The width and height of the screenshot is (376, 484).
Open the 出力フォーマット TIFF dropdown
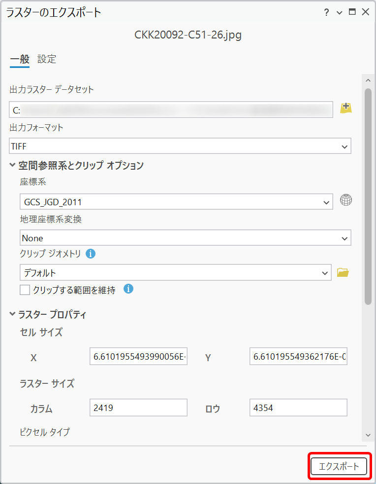pos(180,146)
